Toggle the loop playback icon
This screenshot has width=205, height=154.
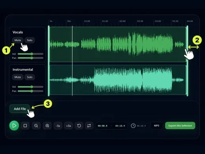[89, 126]
